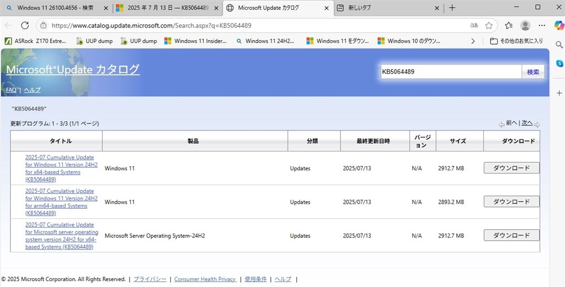The image size is (565, 287).
Task: Select the Microsoft Update カタログ tab
Action: point(278,8)
